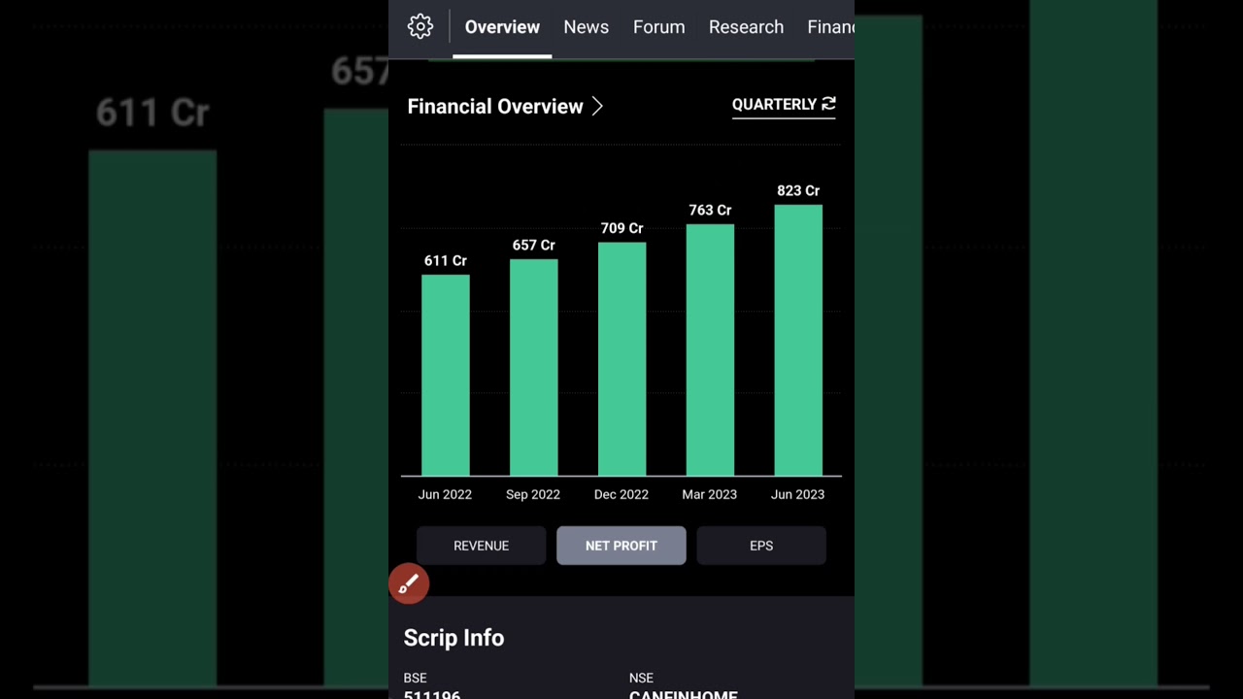Viewport: 1243px width, 699px height.
Task: Click the 709 Cr value label
Action: [x=622, y=228]
